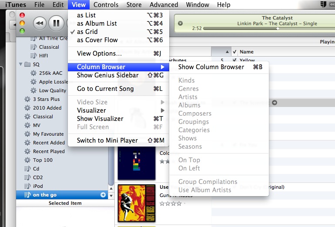Click the sort arrow in the track number column header
This screenshot has width=335, height=227.
(227, 52)
